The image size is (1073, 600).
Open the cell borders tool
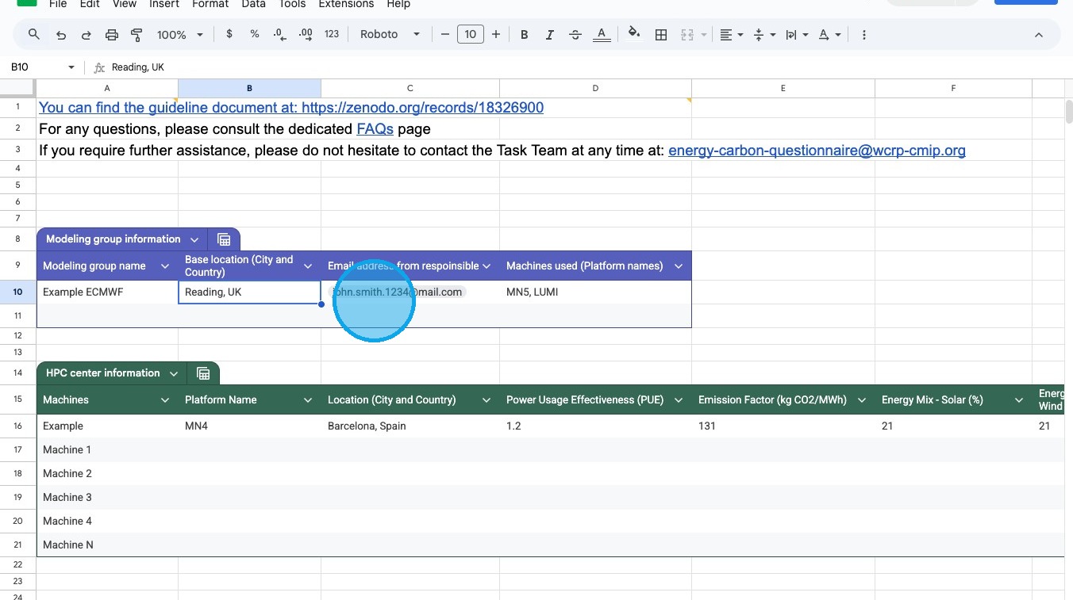click(660, 35)
